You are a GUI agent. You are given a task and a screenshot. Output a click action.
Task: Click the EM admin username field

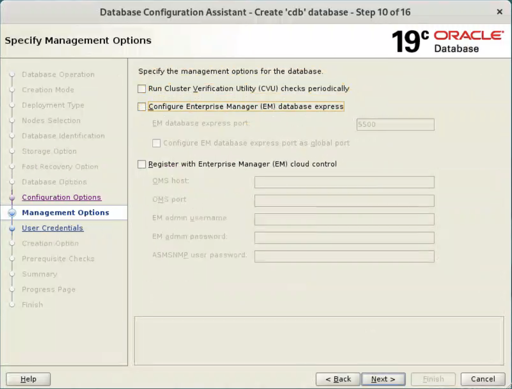[344, 219]
